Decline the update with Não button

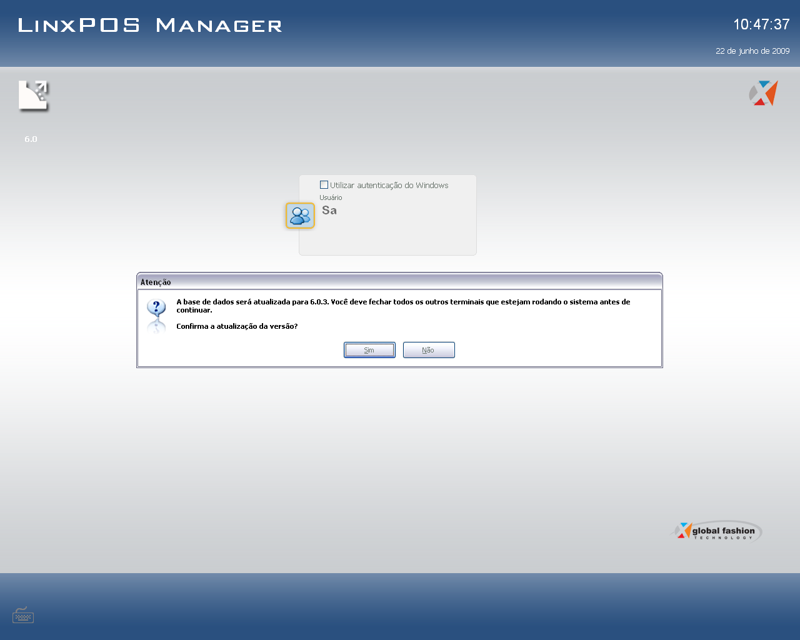pyautogui.click(x=429, y=350)
